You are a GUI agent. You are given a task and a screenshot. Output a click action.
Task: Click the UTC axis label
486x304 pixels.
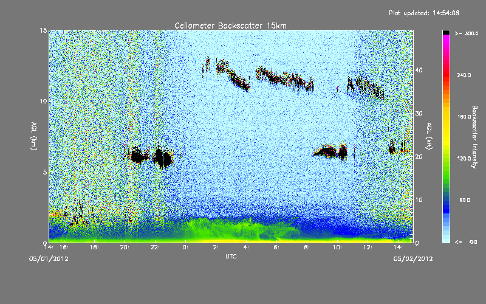point(231,256)
